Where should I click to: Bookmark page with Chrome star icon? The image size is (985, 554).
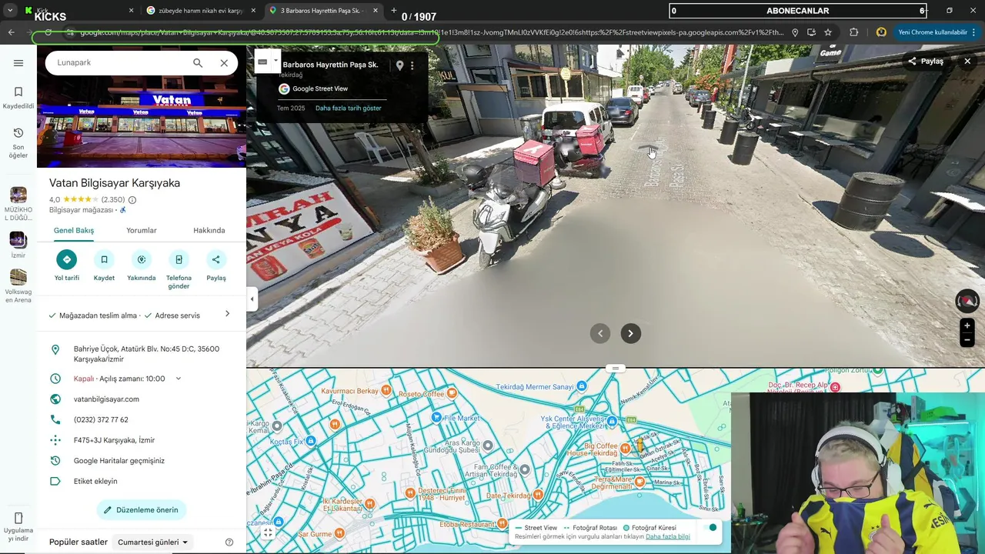tap(828, 32)
